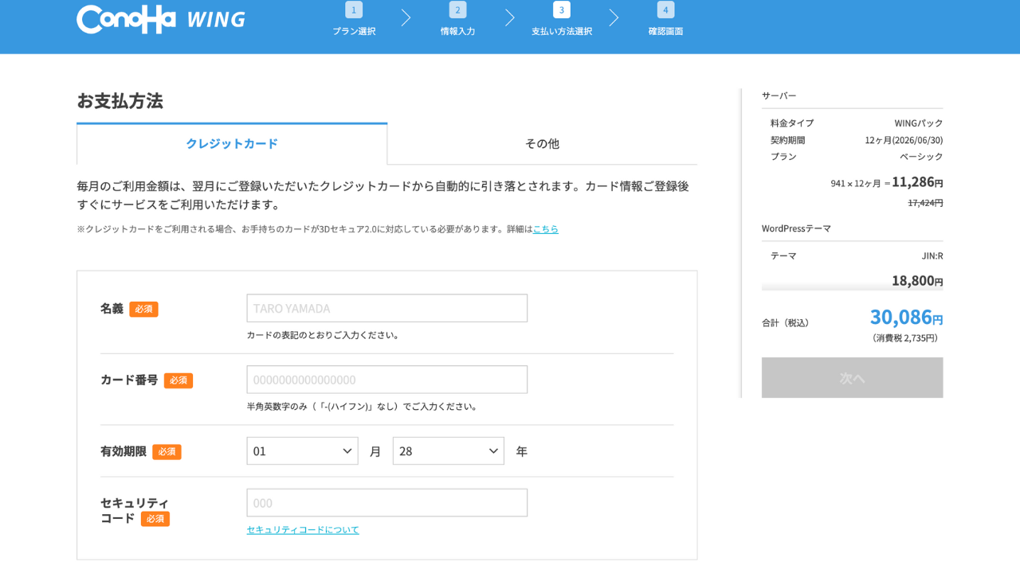Go to step 4 確認画面
The height and width of the screenshot is (573, 1020).
pyautogui.click(x=665, y=20)
